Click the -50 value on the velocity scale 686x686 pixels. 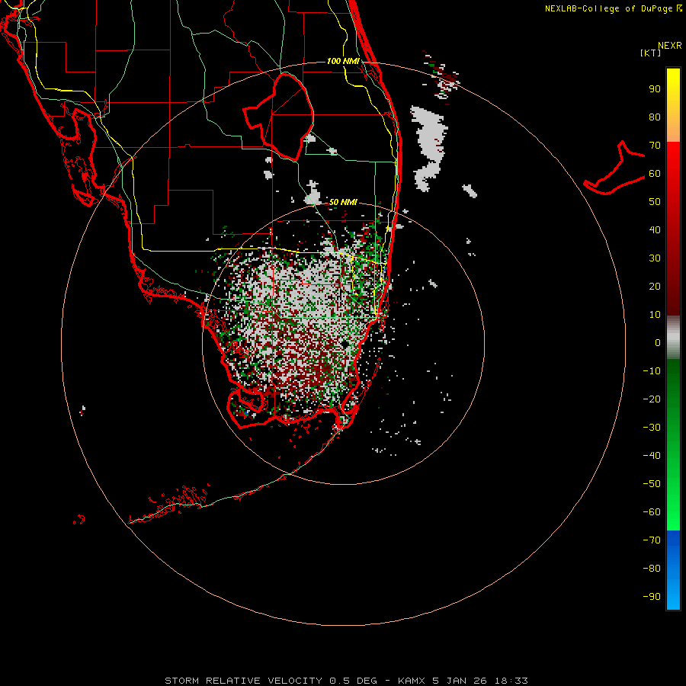pos(652,484)
